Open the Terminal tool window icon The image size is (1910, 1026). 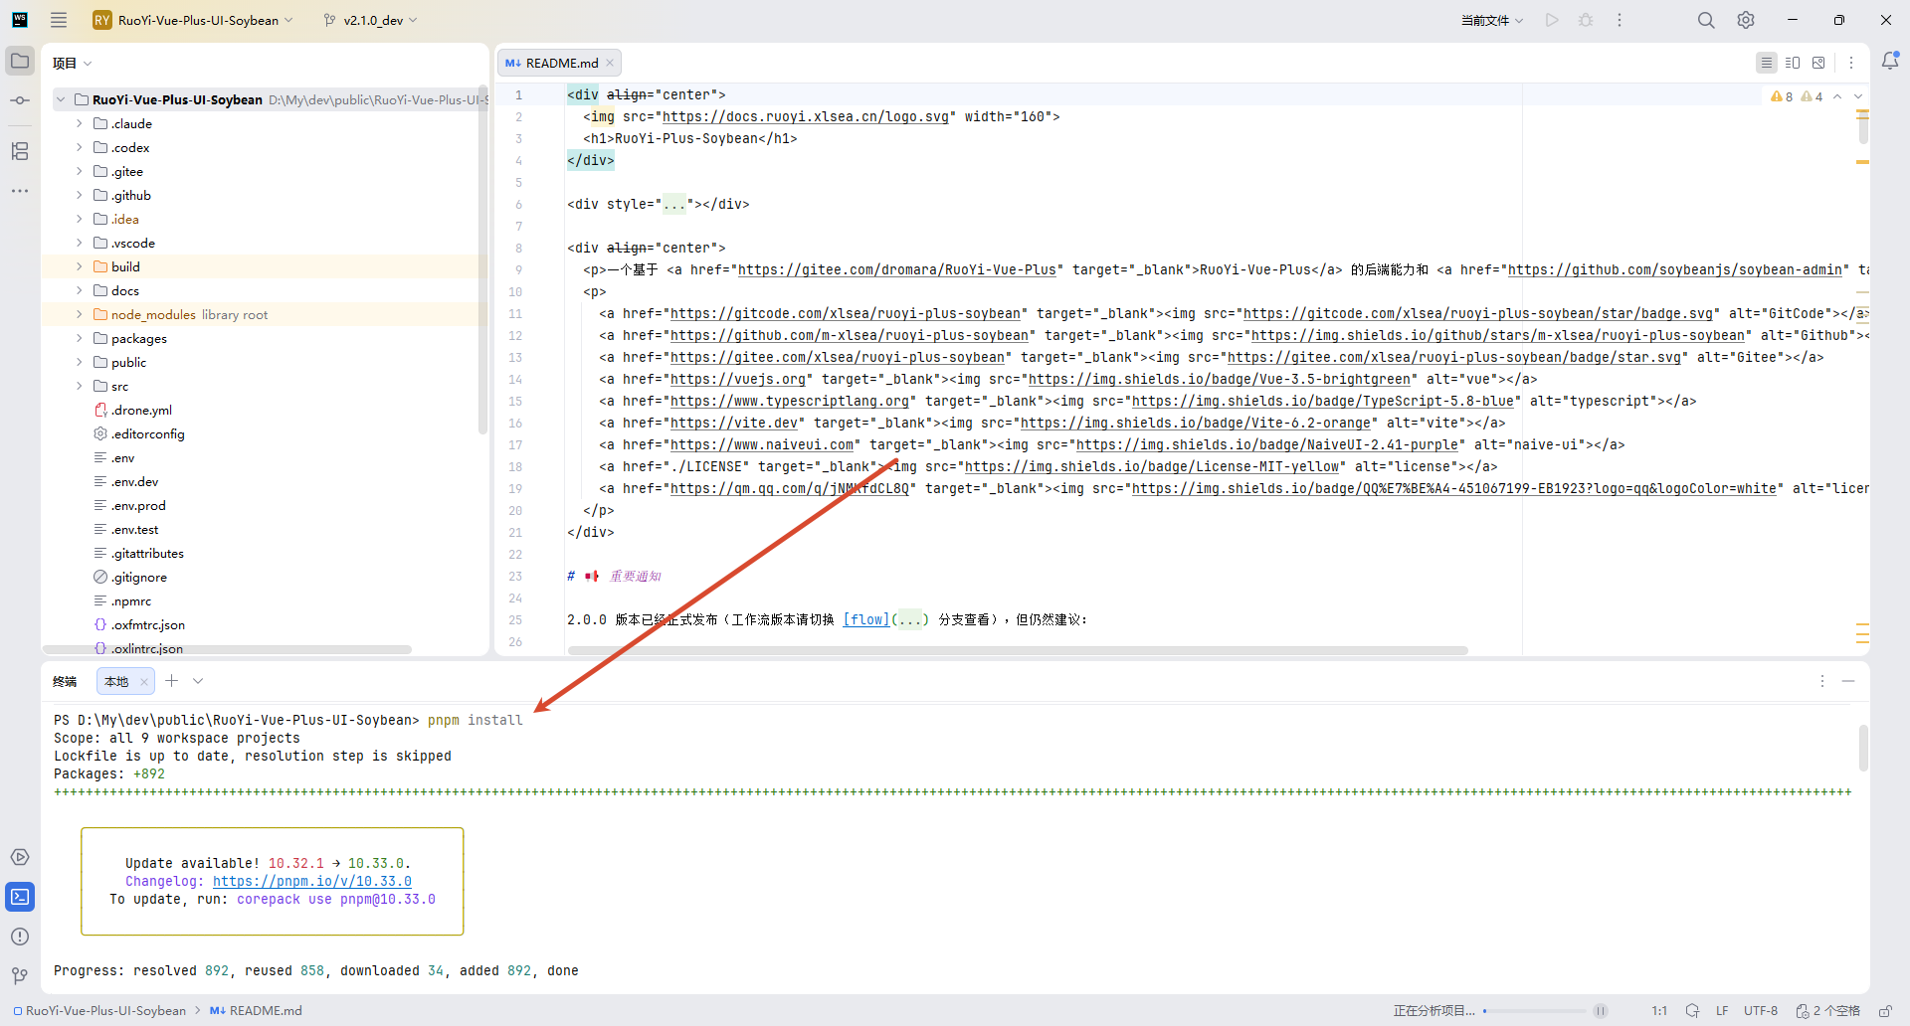(20, 897)
